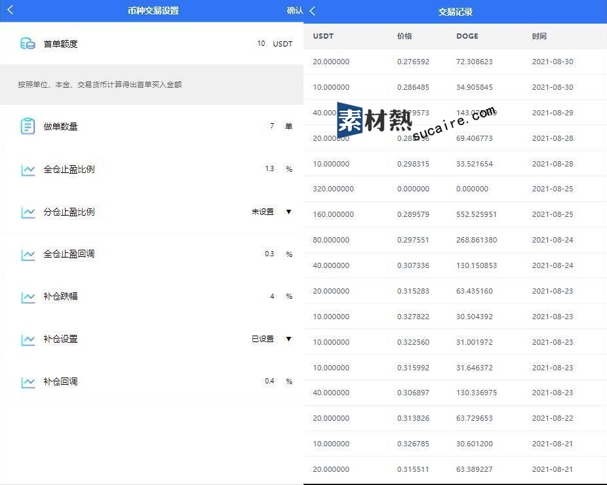Change the 全仓止盈比例 value 1.3
Viewport: 607px width, 485px height.
(269, 169)
